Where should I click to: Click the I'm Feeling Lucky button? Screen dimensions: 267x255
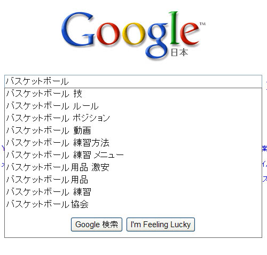[x=161, y=225]
